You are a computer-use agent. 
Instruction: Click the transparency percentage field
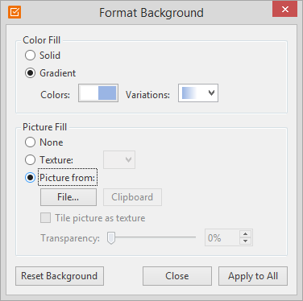[222, 237]
